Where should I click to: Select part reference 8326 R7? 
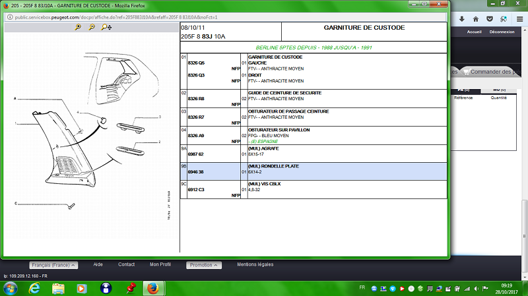(196, 117)
